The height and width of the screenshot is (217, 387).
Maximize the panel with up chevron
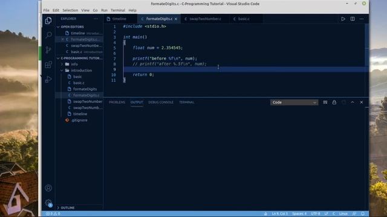353,102
